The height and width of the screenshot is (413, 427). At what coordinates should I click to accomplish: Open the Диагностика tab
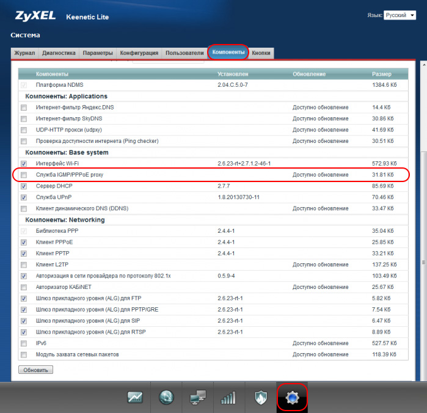pyautogui.click(x=59, y=53)
